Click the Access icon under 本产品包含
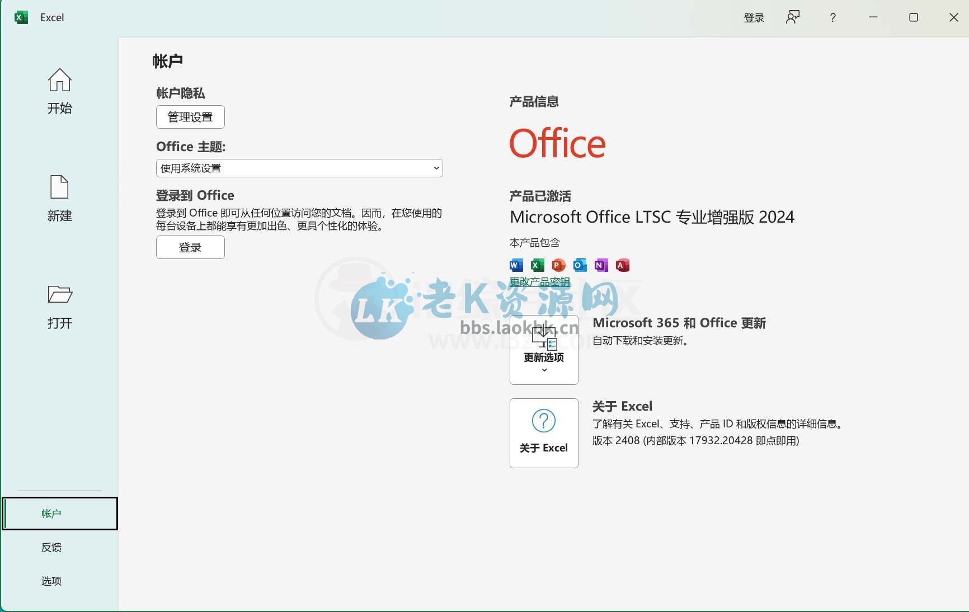The width and height of the screenshot is (969, 612). coord(622,265)
